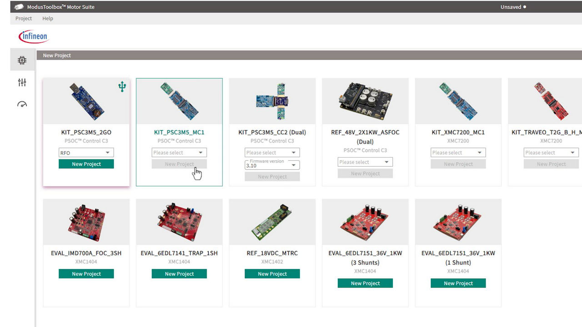Click the USB connection icon on KIT_PSC3M5_2GO
This screenshot has width=582, height=327.
122,86
